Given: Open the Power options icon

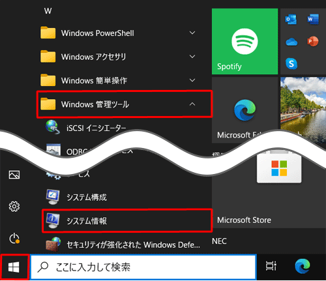Looking at the screenshot, I should pyautogui.click(x=14, y=239).
